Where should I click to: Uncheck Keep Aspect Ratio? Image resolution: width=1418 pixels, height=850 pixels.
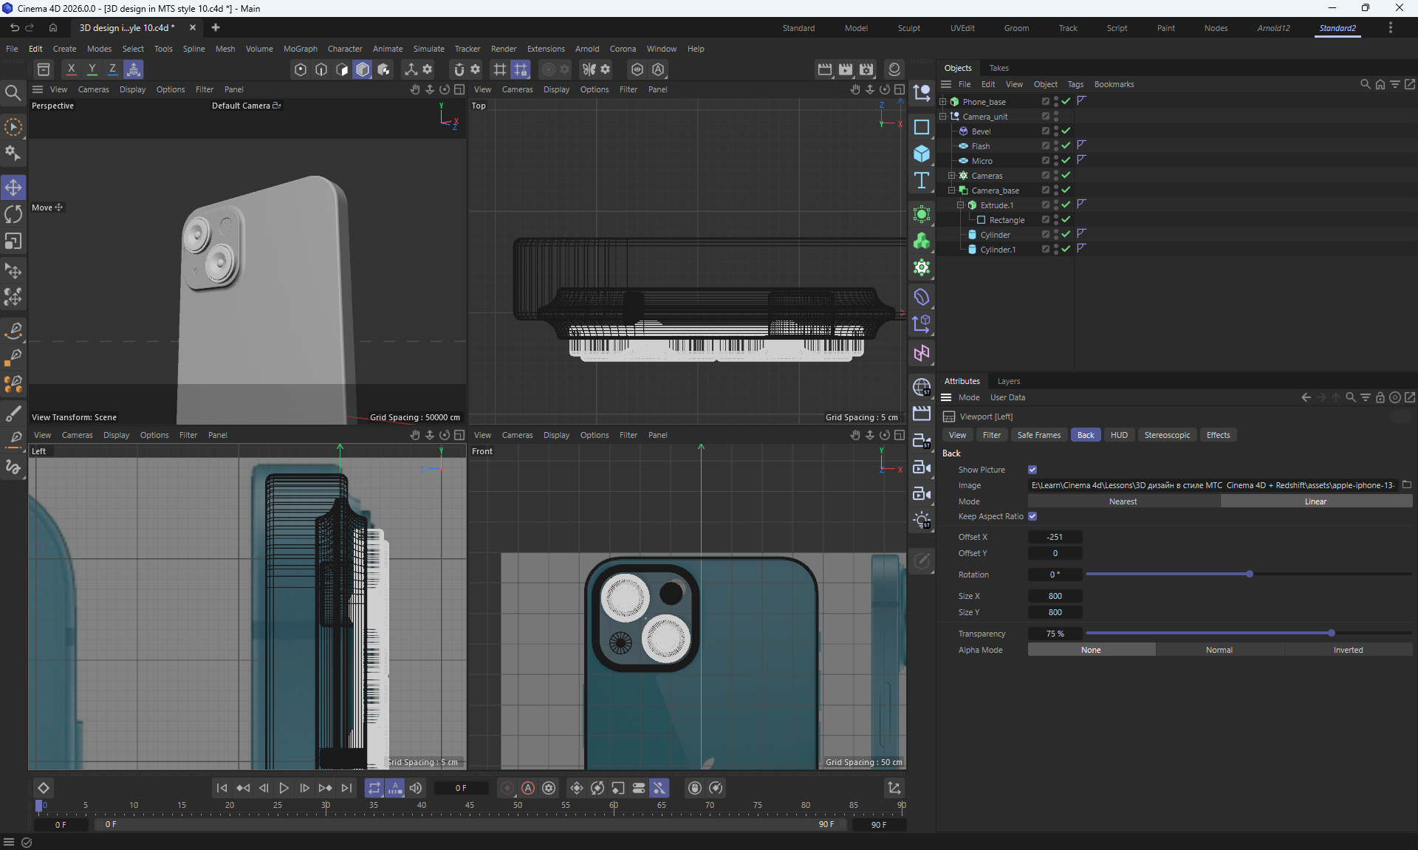(1032, 516)
